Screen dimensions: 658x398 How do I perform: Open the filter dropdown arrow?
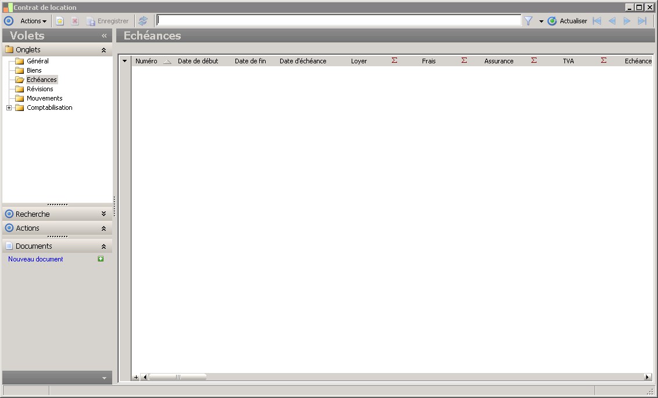point(541,21)
